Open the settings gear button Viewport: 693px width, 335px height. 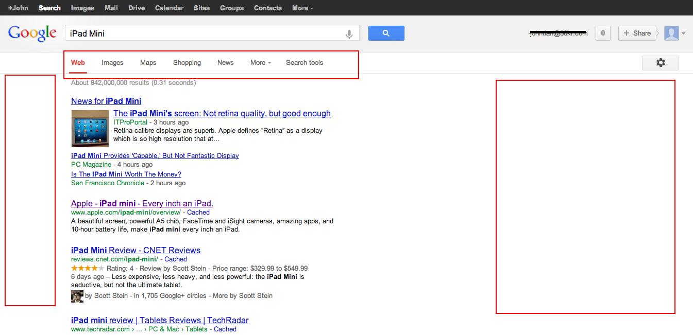tap(660, 63)
